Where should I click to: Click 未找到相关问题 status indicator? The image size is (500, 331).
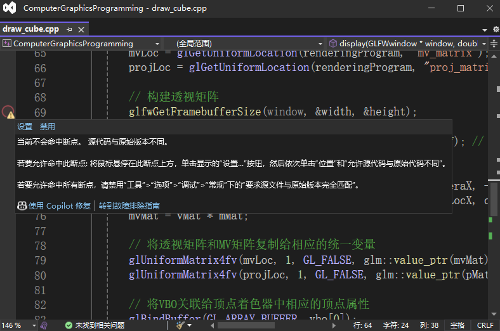click(95, 325)
